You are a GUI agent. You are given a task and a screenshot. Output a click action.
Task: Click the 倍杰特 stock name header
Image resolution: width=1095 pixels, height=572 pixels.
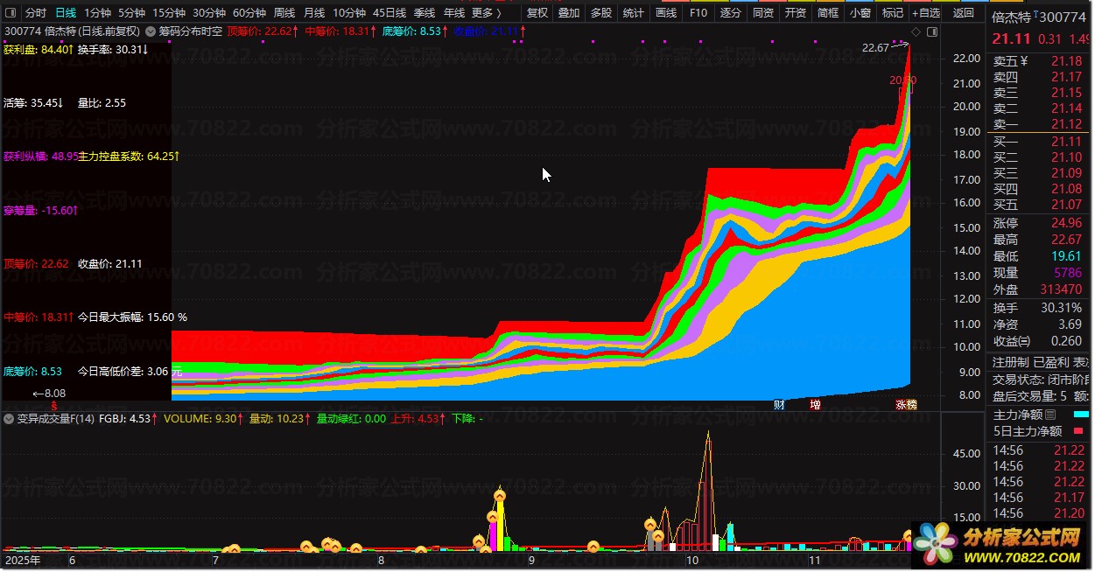[x=1010, y=17]
